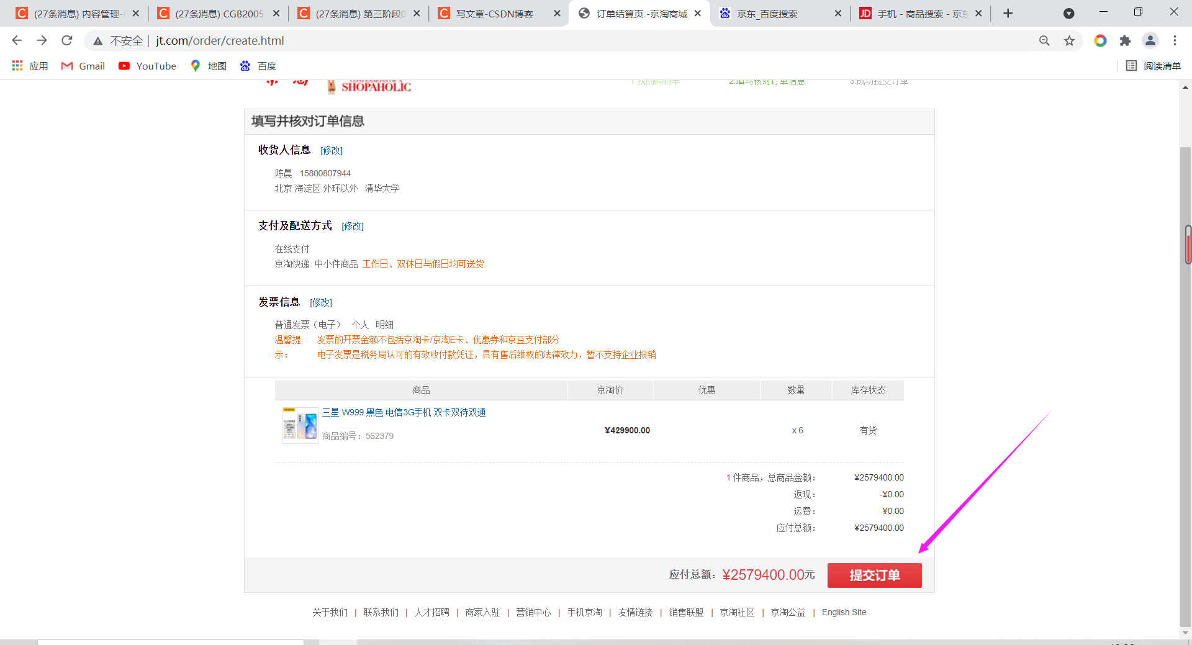1192x645 pixels.
Task: Close the 内容管理 CSDN tab
Action: click(x=136, y=13)
